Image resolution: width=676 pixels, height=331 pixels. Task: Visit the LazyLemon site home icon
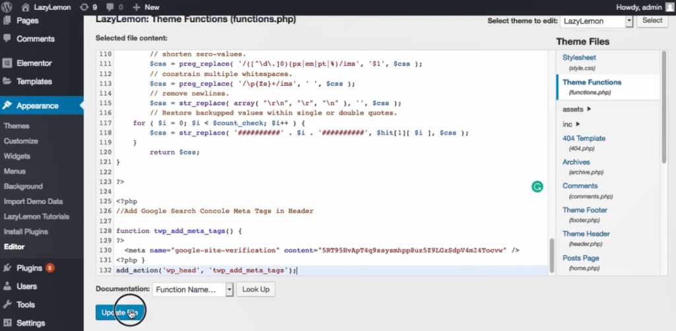point(26,7)
